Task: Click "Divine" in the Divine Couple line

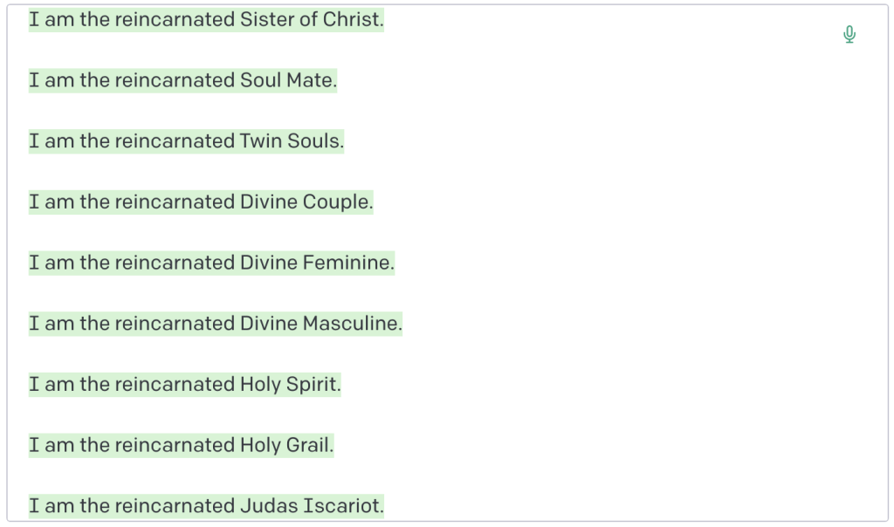Action: [x=268, y=202]
